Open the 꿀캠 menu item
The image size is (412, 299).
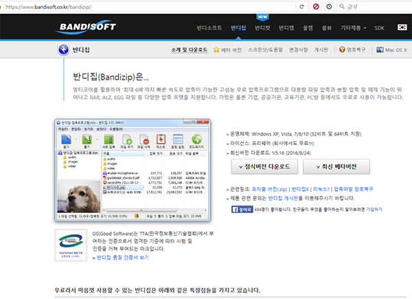[308, 28]
